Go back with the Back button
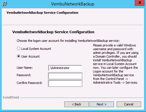 click(x=77, y=104)
